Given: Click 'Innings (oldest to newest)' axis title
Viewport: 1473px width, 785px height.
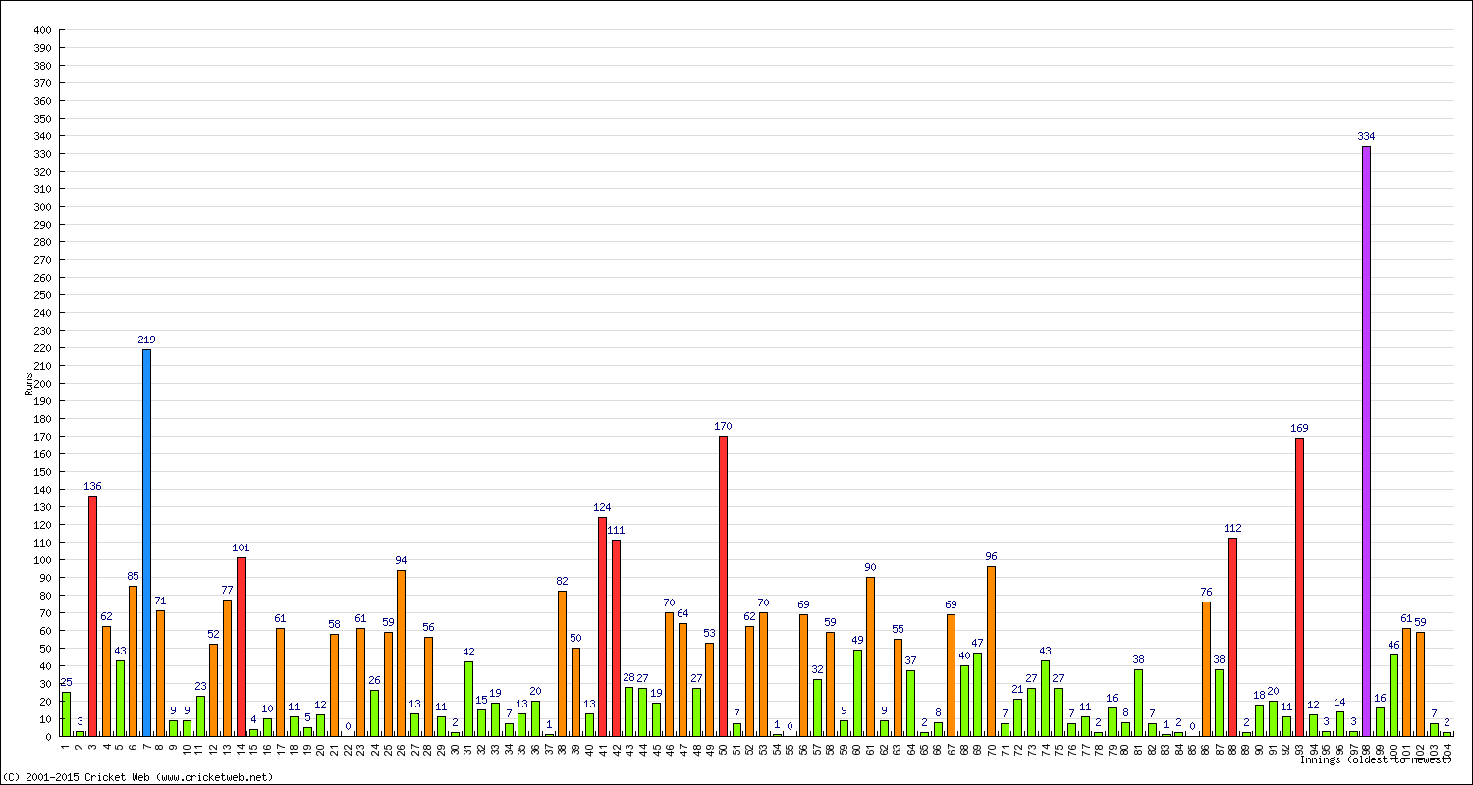Looking at the screenshot, I should [1376, 759].
